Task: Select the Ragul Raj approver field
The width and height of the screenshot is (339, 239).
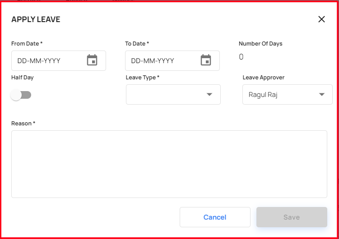Action: [288, 95]
